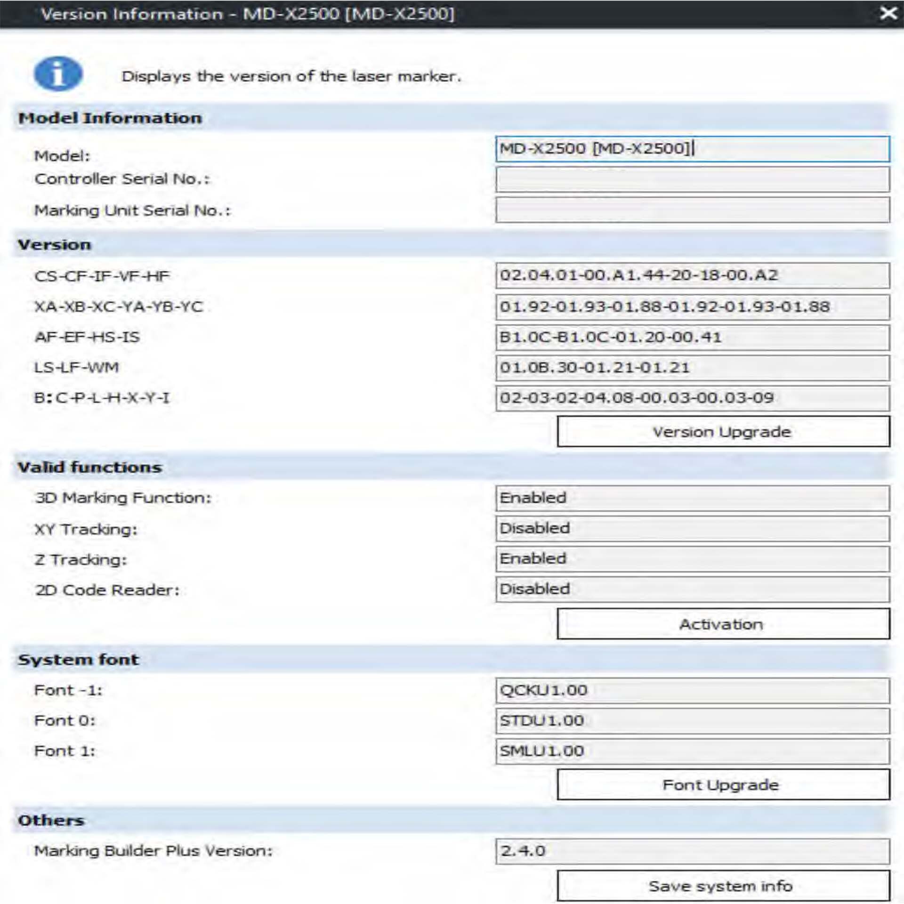Click the Z Tracking status field
Screen dimensions: 904x904
[693, 559]
